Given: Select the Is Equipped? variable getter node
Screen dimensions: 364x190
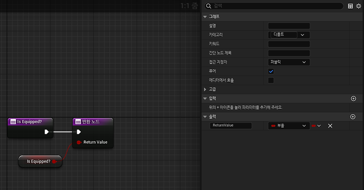Looking at the screenshot, I should [40, 161].
